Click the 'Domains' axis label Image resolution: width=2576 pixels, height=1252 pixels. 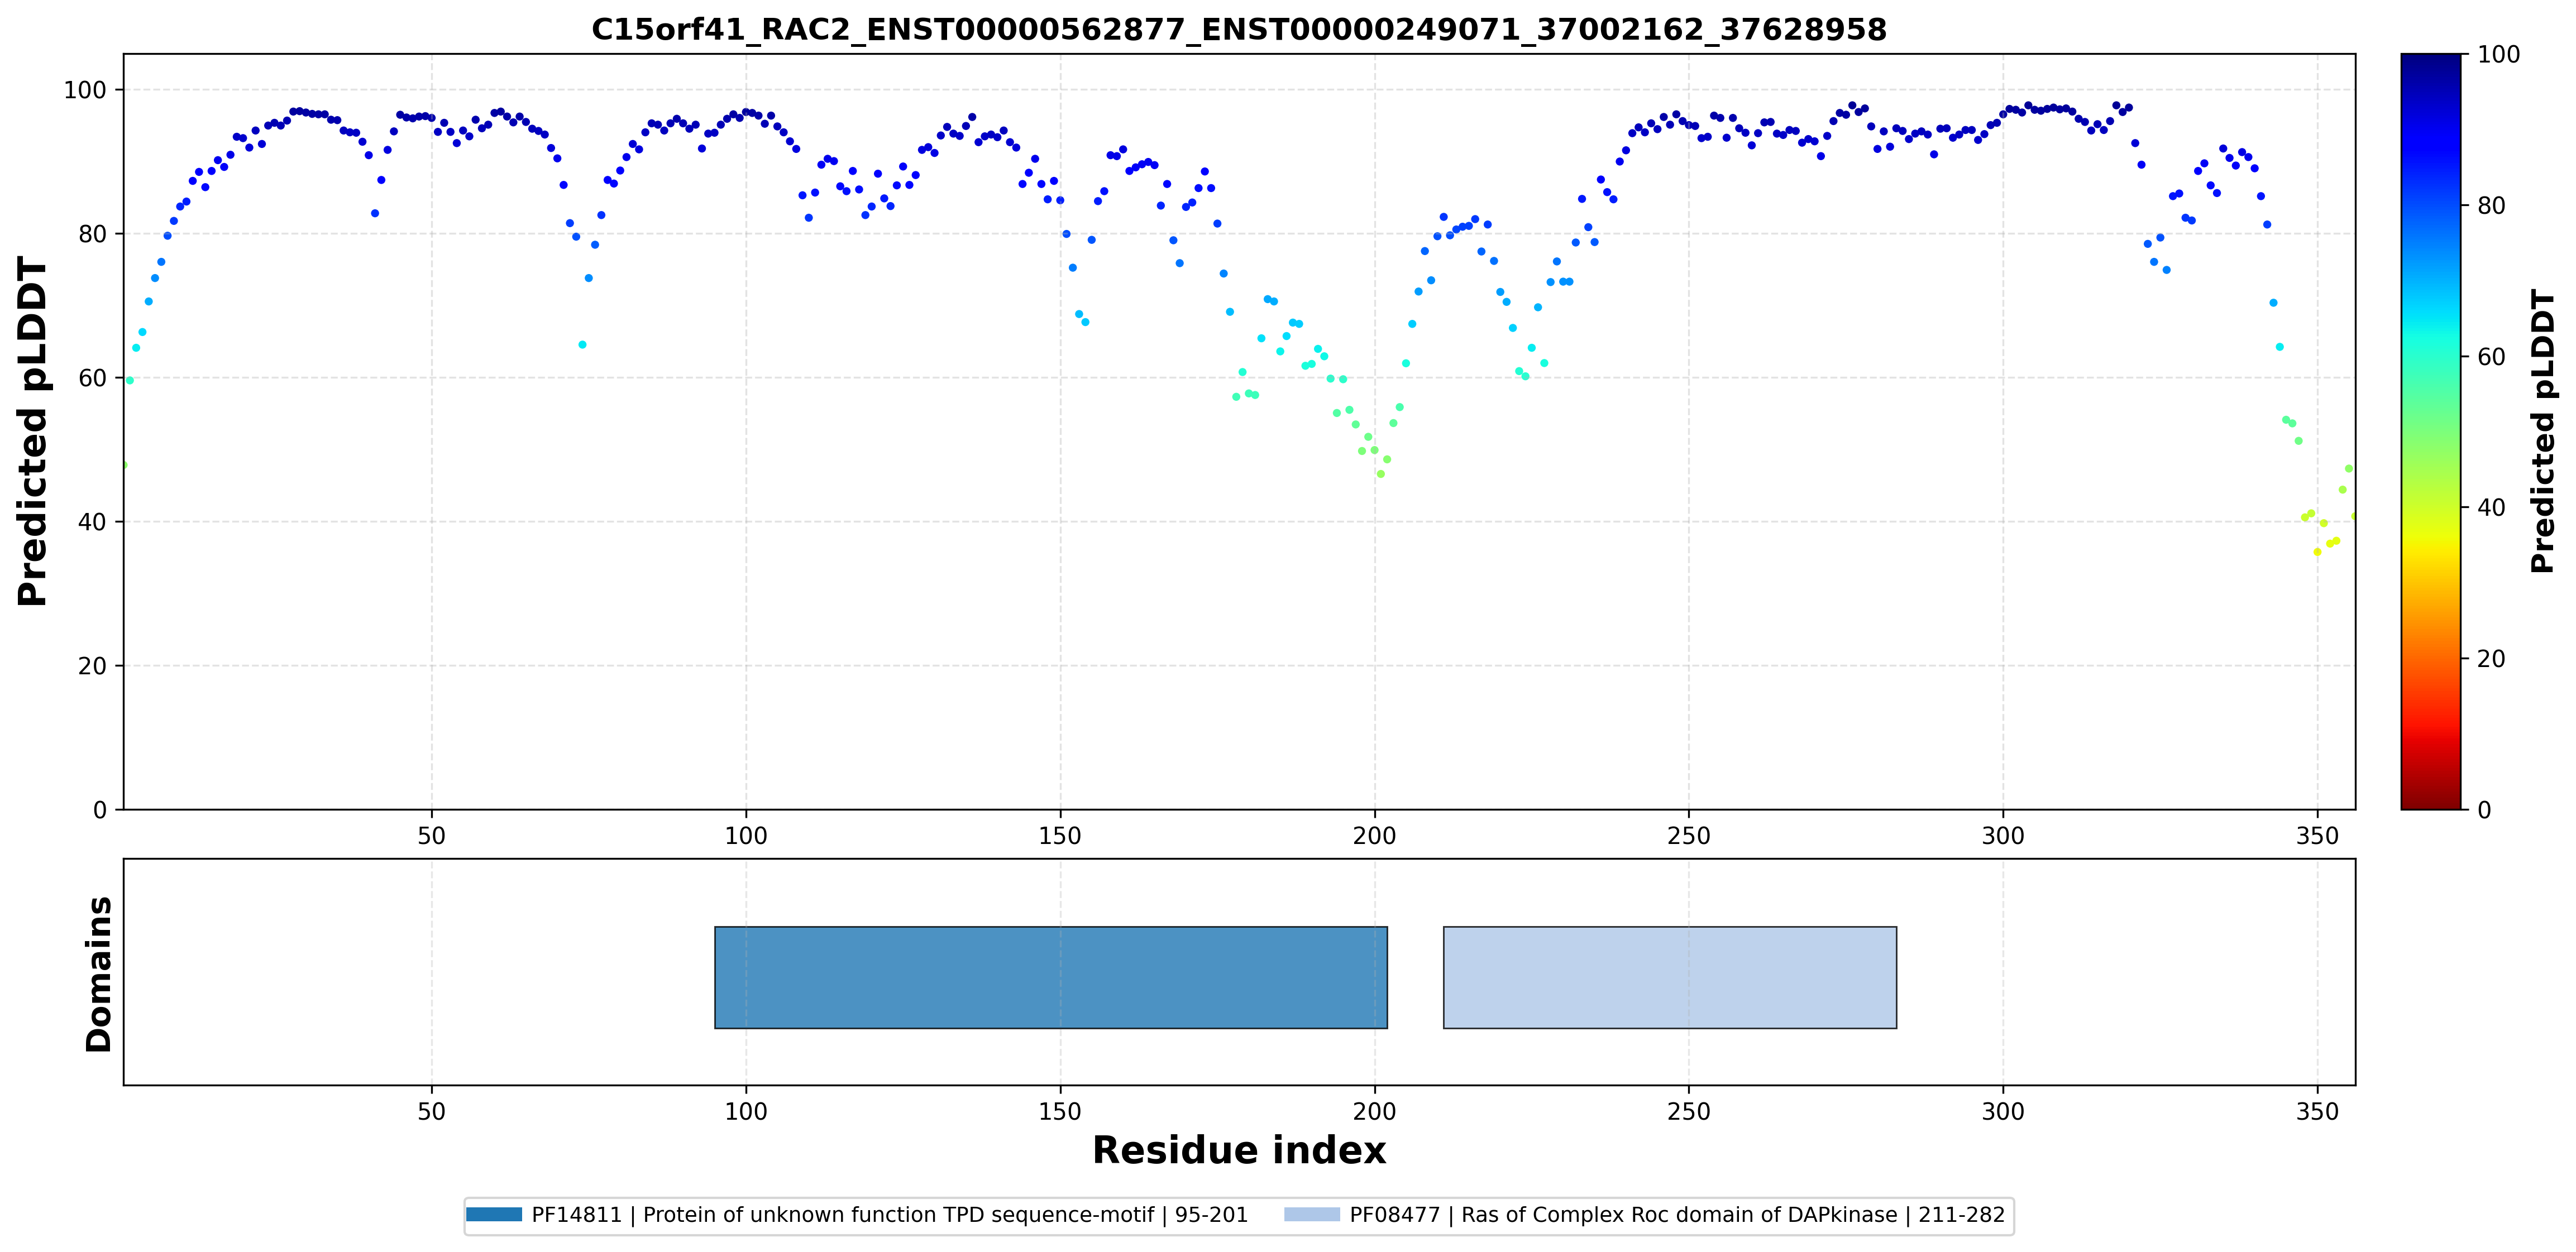(x=99, y=974)
